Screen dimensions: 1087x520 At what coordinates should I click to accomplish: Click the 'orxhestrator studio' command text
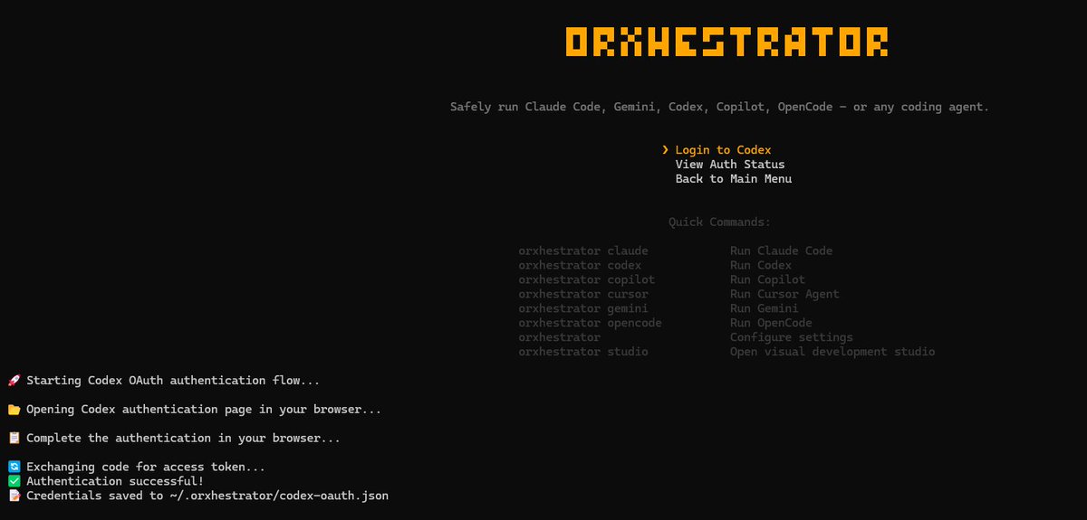583,352
